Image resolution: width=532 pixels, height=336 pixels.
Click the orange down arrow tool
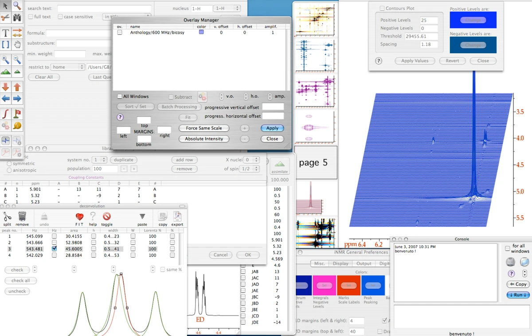point(5,86)
